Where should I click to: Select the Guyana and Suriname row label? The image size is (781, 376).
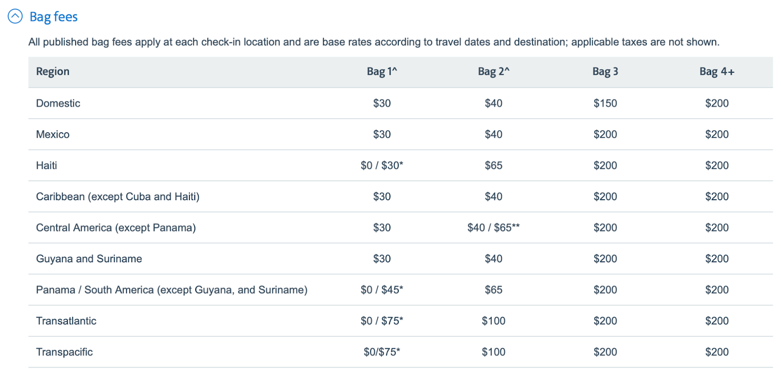click(x=89, y=259)
